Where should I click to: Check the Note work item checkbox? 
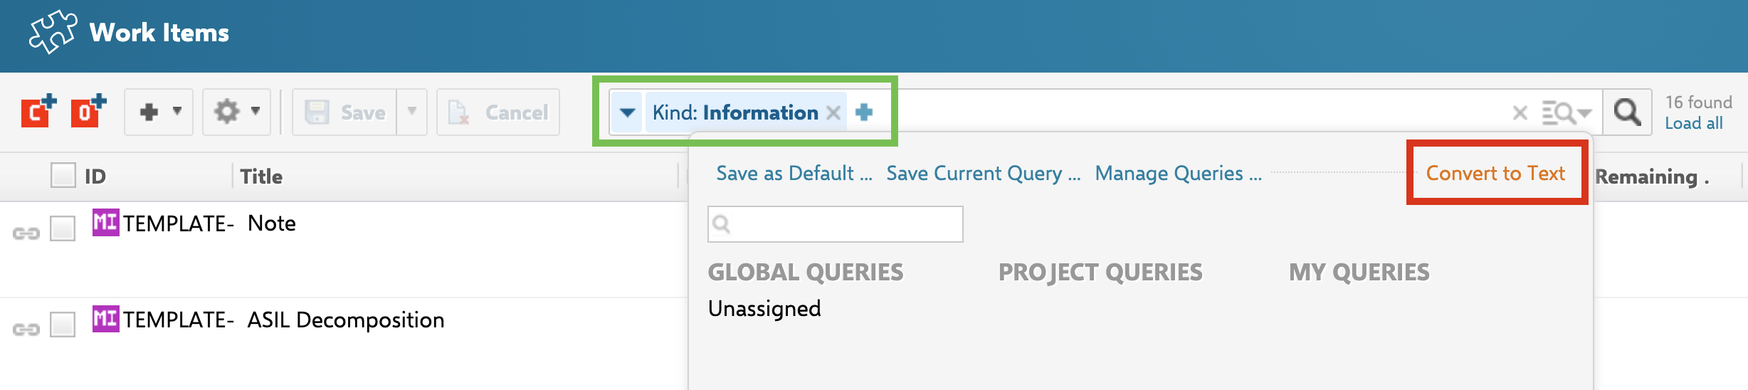coord(63,228)
